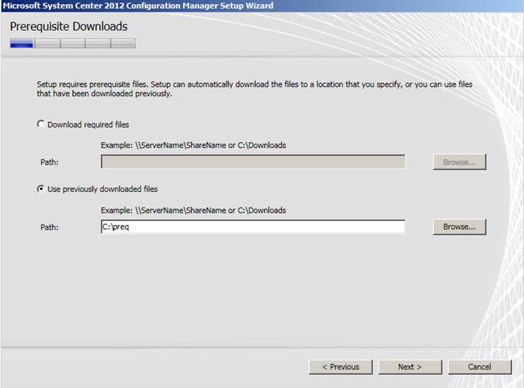Click the example path text above upper Path field
Image resolution: width=524 pixels, height=388 pixels.
pos(193,145)
